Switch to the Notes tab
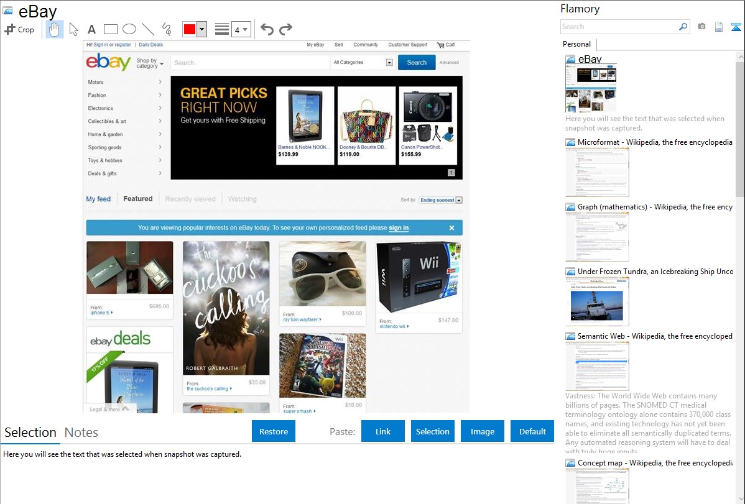 pos(81,433)
